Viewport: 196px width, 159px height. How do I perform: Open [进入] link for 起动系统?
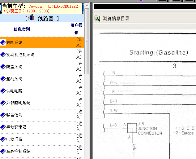click(x=79, y=78)
